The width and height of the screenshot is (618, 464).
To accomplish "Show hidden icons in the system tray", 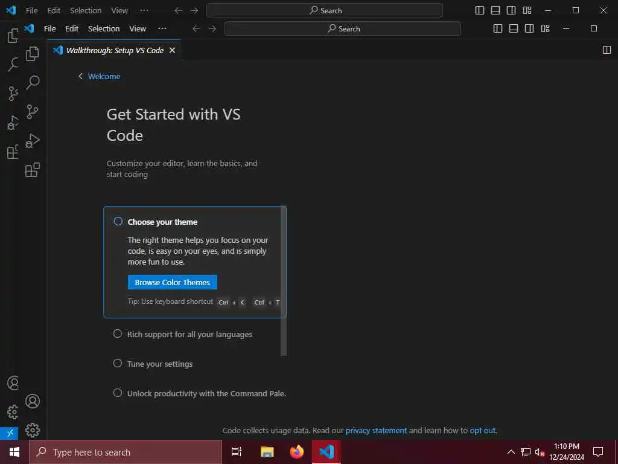I will (x=511, y=452).
